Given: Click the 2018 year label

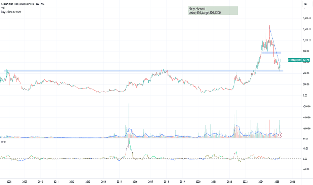Looking at the screenshot, I should [x=166, y=182].
